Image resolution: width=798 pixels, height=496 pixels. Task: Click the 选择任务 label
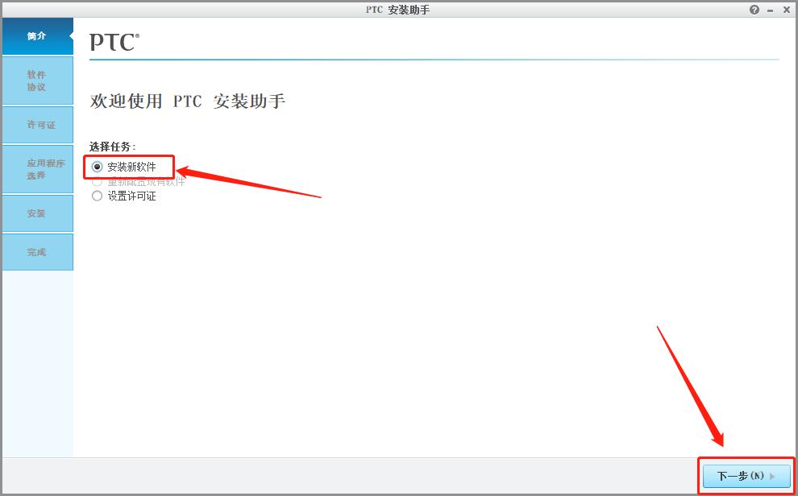[x=113, y=147]
